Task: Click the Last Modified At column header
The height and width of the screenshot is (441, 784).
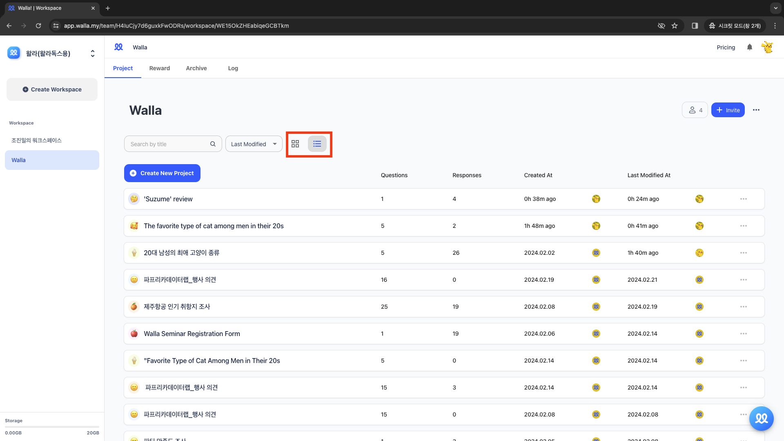Action: 649,175
